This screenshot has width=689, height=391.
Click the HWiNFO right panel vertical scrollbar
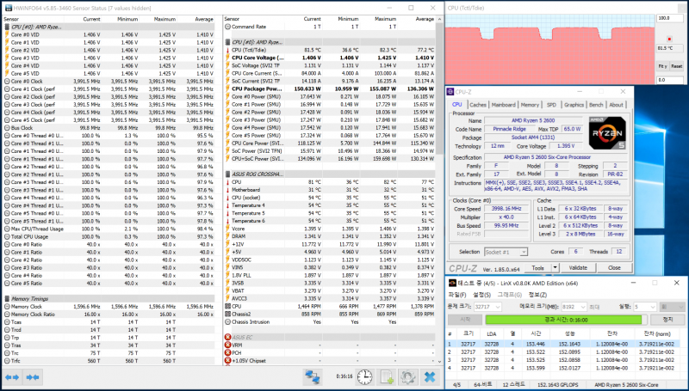440,88
